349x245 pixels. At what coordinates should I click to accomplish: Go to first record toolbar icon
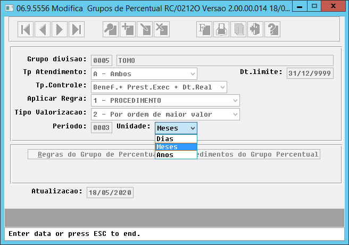click(x=26, y=29)
